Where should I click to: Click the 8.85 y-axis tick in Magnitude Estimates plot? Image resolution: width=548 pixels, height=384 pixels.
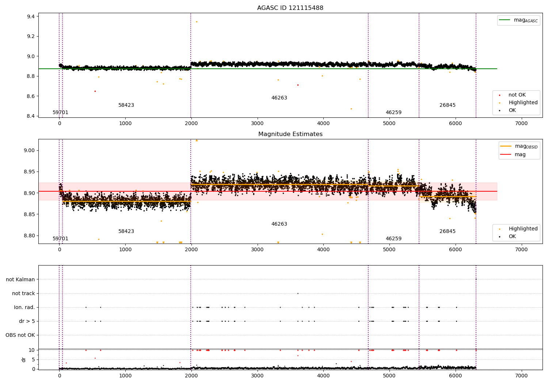coord(30,214)
